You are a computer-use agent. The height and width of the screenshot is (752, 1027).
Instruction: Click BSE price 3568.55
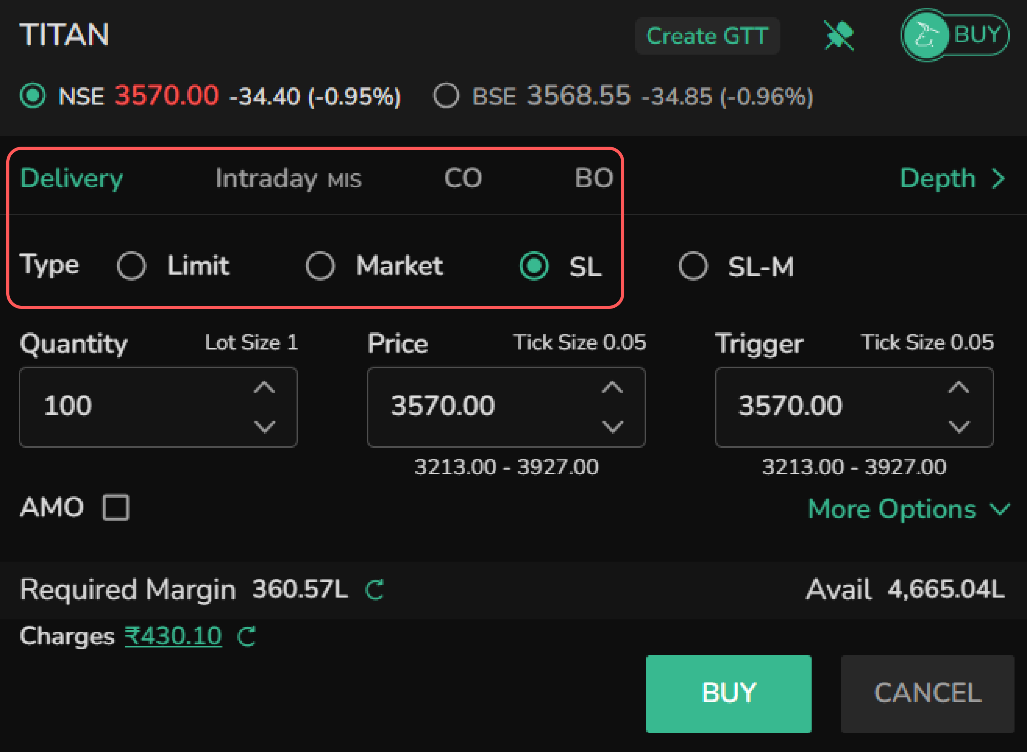coord(579,96)
